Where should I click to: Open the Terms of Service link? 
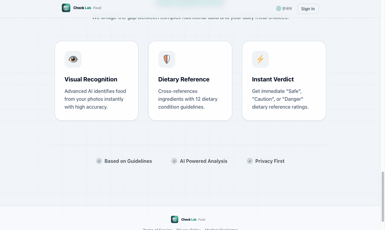click(157, 229)
